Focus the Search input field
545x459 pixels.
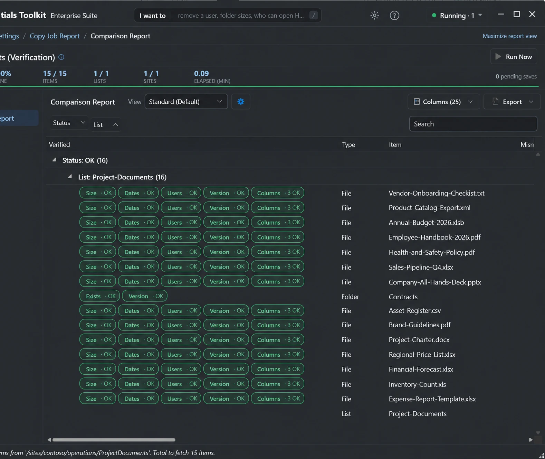pos(473,124)
